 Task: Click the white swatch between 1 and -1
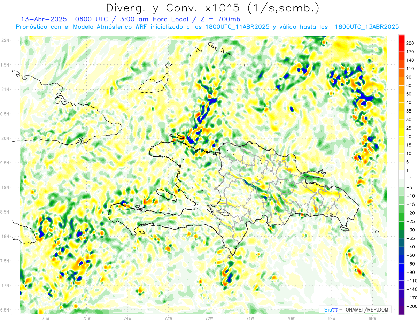point(402,175)
